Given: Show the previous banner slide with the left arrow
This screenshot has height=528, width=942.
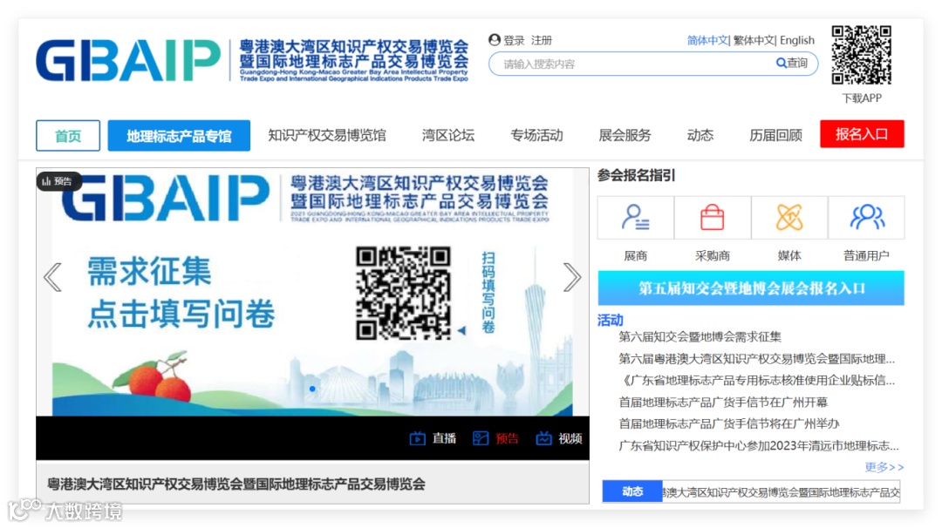Looking at the screenshot, I should click(x=53, y=277).
